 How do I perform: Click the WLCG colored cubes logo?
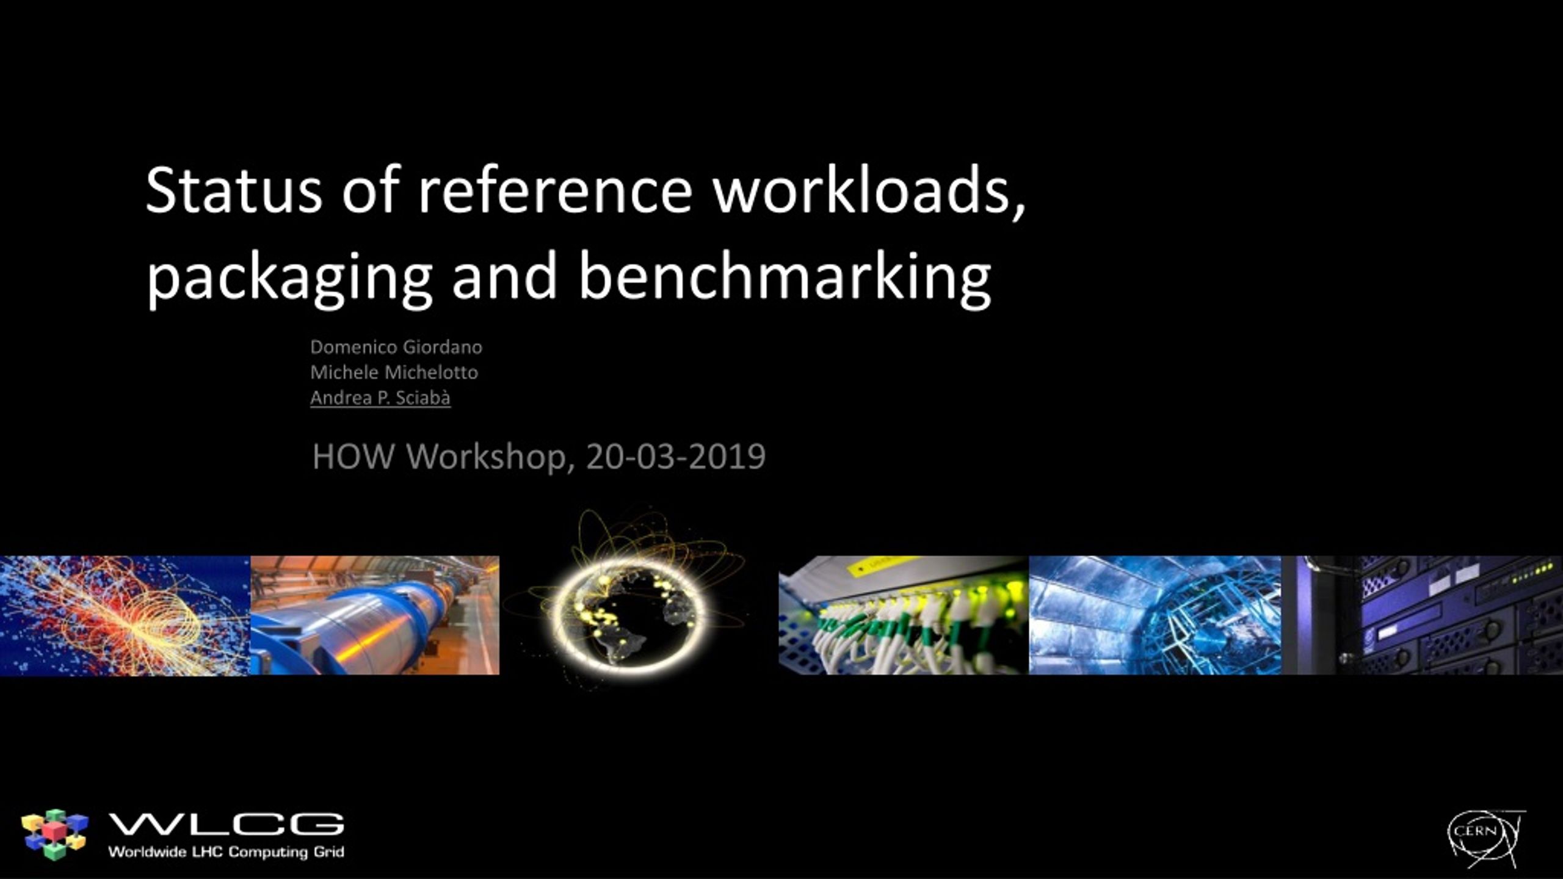pyautogui.click(x=54, y=834)
